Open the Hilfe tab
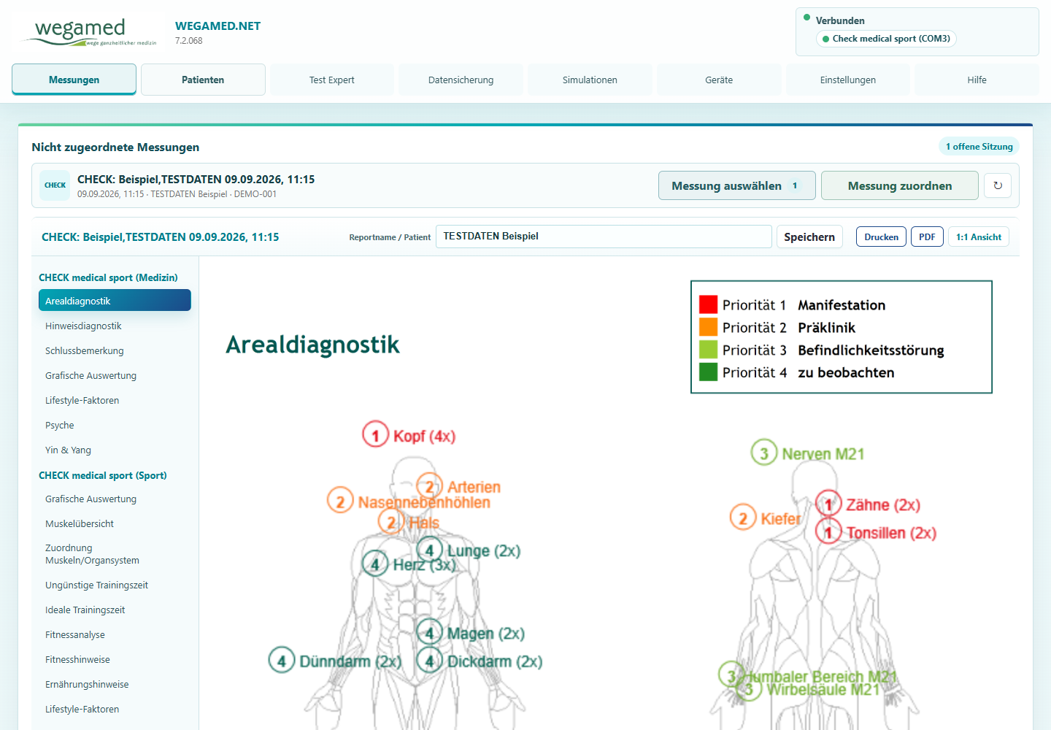1051x730 pixels. tap(977, 80)
